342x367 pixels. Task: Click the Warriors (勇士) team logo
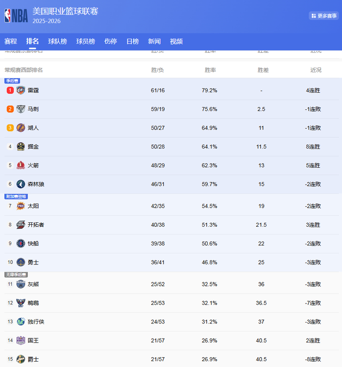coord(21,262)
